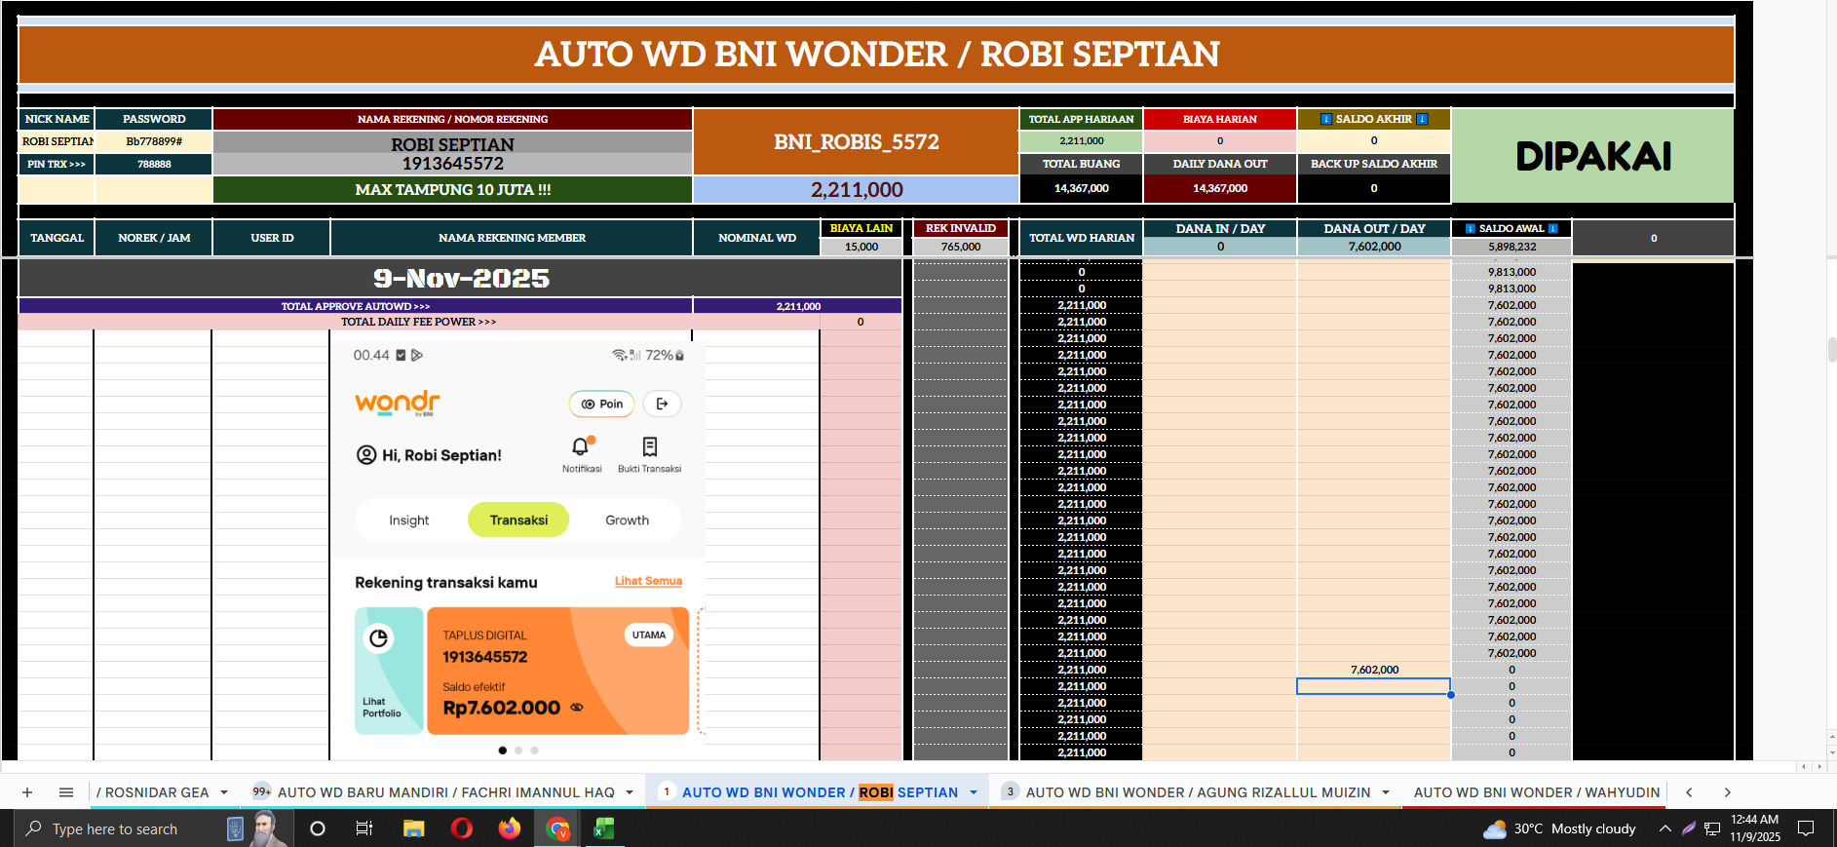Open dropdown arrow of AGUNG RIZALLUL MUIZIN tab
Screen dimensions: 1837x847
1386,792
